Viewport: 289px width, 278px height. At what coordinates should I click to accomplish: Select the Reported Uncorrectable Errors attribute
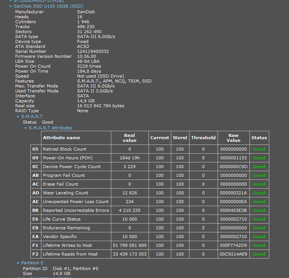pos(76,210)
